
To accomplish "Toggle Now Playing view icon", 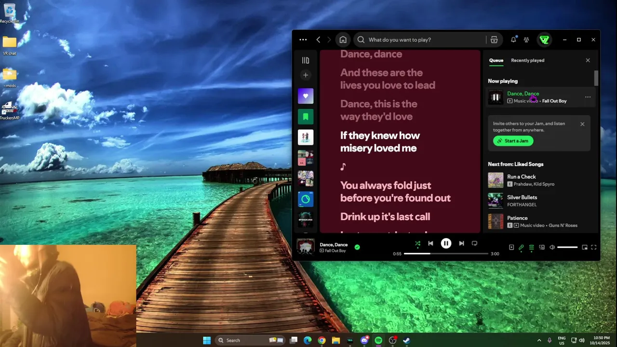I will click(511, 247).
